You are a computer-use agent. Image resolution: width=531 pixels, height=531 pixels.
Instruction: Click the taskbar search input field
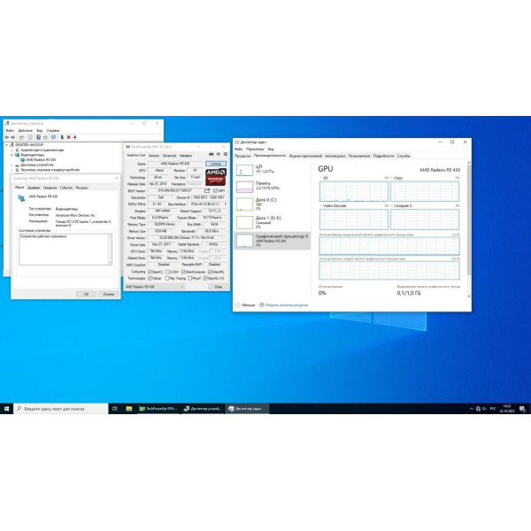61,409
